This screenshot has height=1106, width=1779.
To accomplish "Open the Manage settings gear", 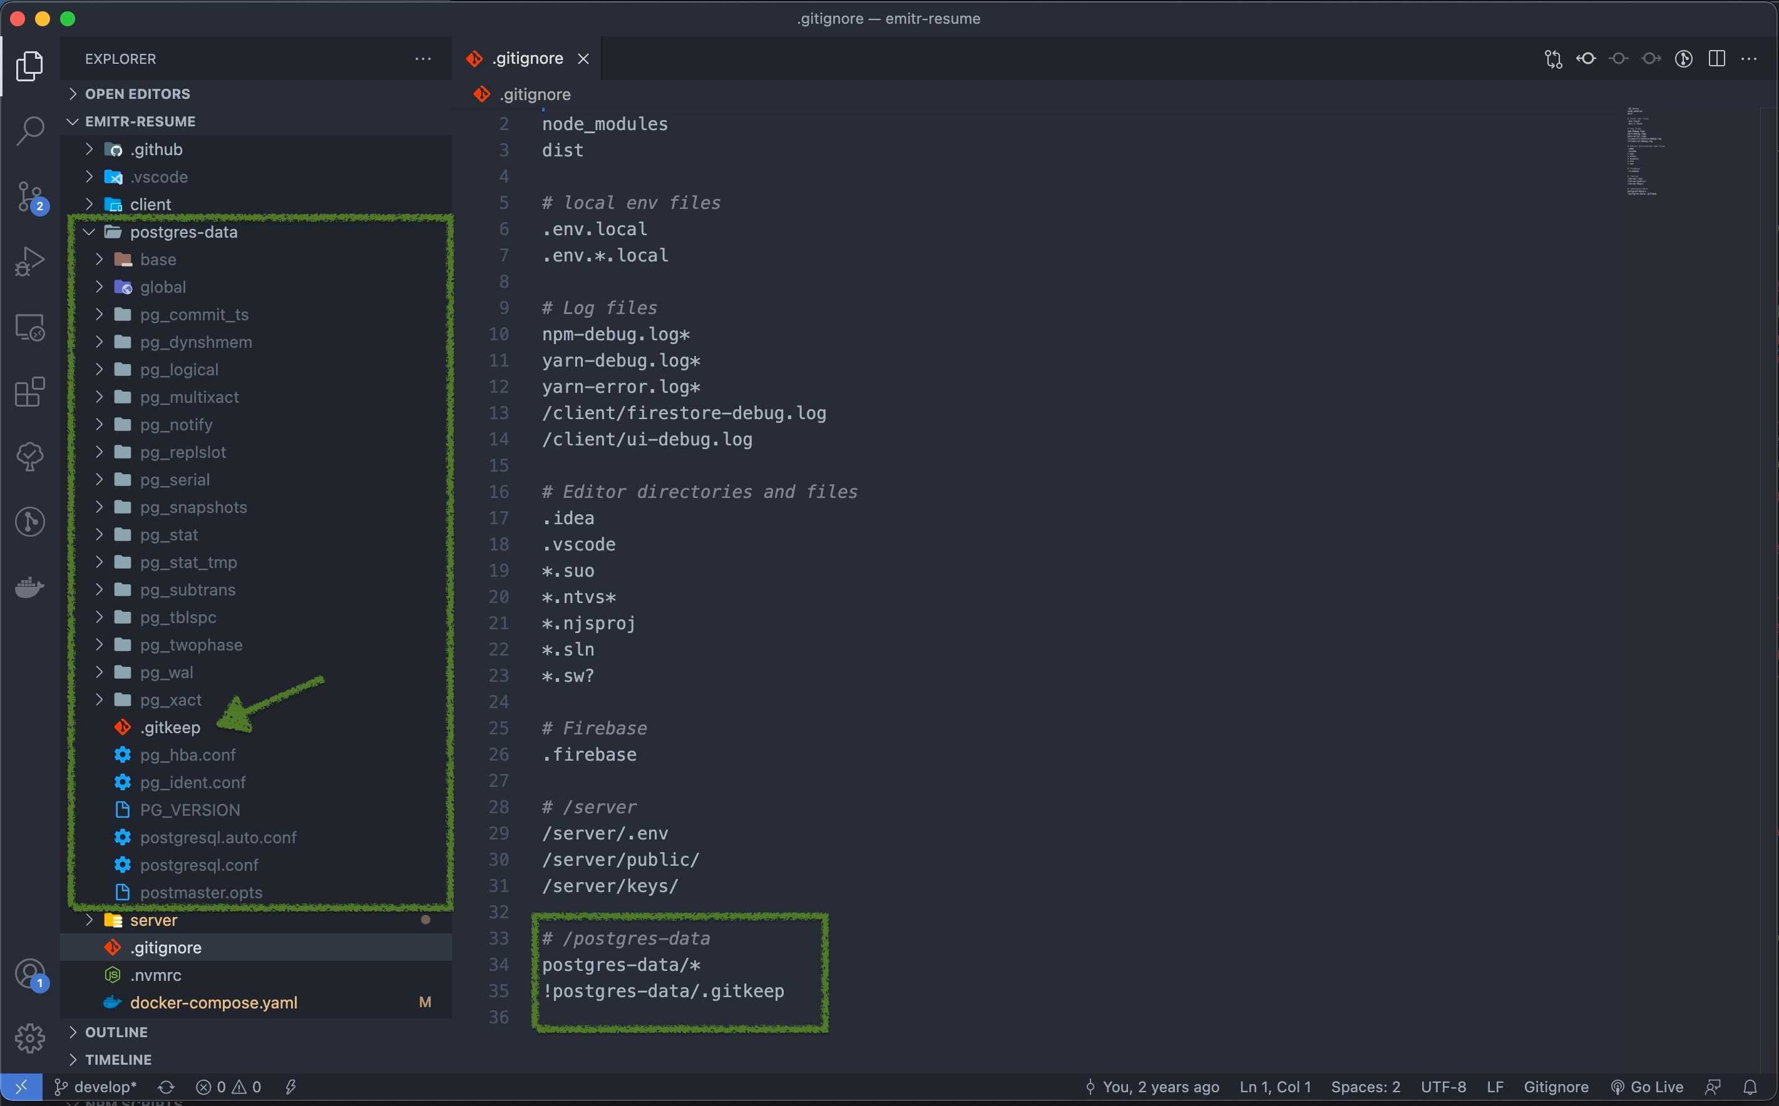I will (x=31, y=1037).
